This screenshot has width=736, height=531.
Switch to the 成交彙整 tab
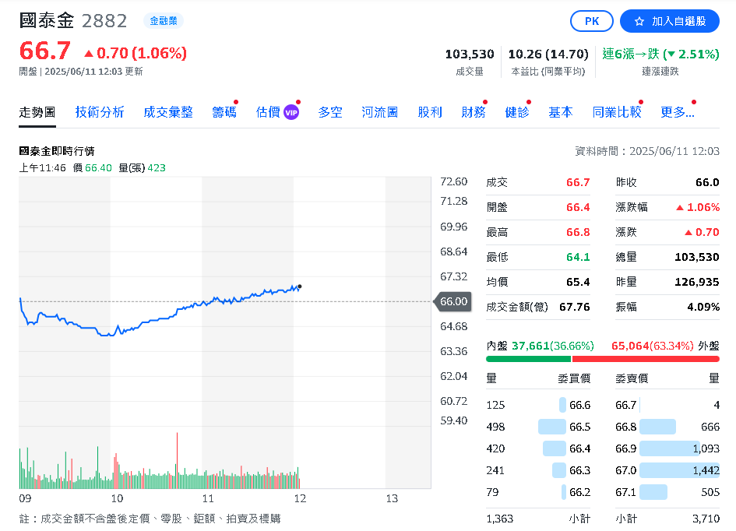[x=168, y=112]
